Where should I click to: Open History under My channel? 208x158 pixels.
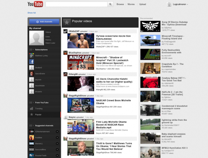click(48, 40)
